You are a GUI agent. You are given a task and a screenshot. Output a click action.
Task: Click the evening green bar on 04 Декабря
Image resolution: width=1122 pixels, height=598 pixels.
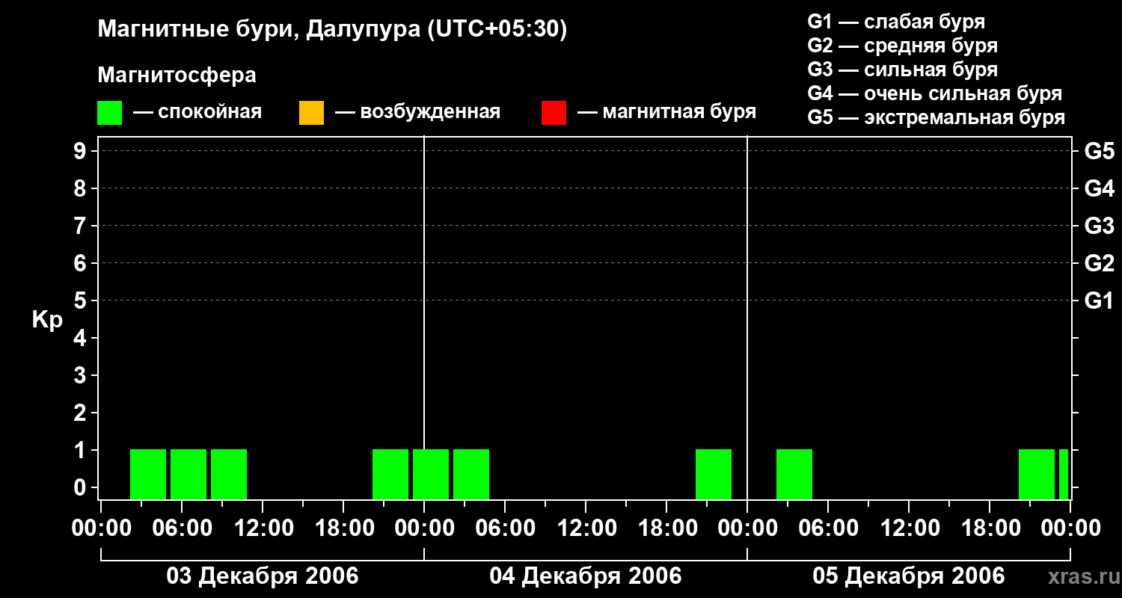pyautogui.click(x=714, y=474)
